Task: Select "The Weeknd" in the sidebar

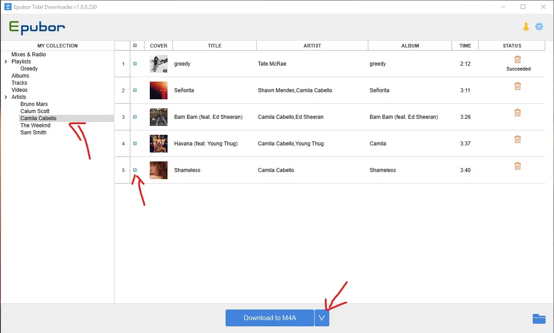Action: [35, 125]
